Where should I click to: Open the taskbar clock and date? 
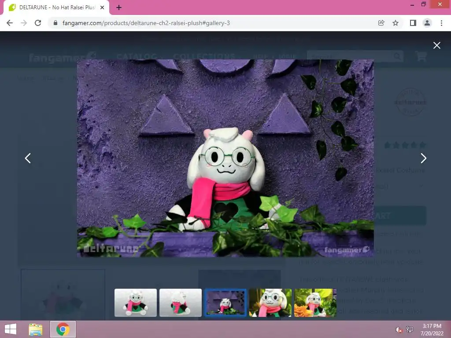[432, 330]
